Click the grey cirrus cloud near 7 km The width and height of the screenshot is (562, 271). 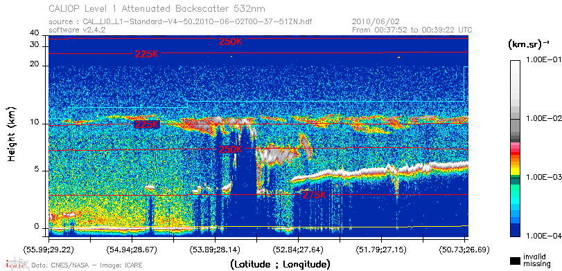[278, 154]
